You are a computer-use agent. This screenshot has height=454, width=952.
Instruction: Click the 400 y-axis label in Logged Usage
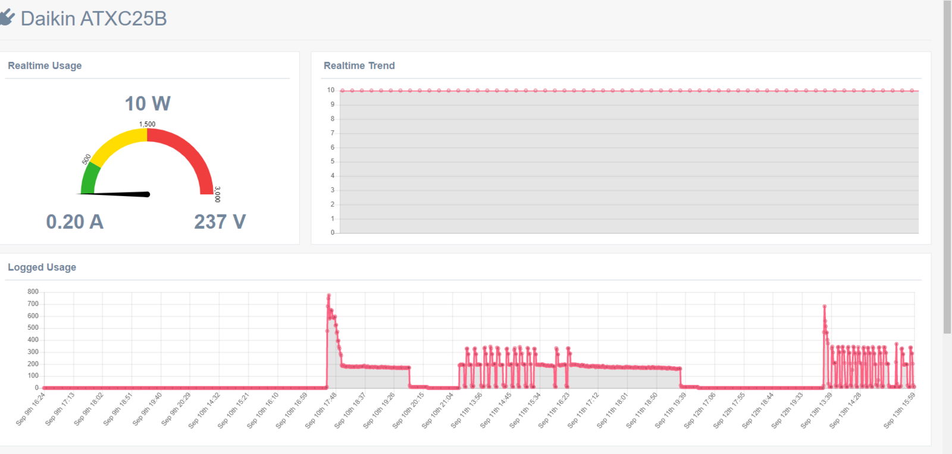point(33,340)
